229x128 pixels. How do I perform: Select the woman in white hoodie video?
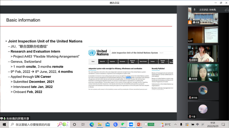(x=203, y=54)
